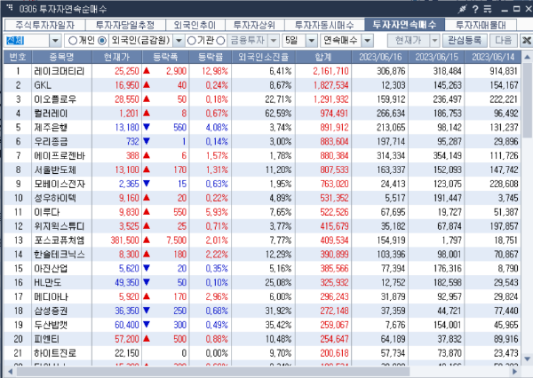Select stock row 레이크머티리
Image resolution: width=533 pixels, height=378 pixels.
[x=262, y=71]
